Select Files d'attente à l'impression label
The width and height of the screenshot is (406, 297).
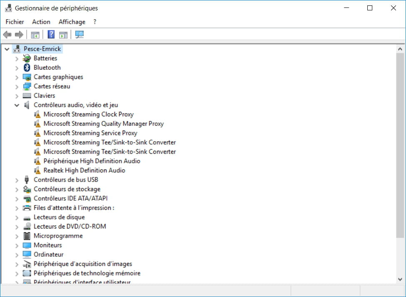(74, 208)
